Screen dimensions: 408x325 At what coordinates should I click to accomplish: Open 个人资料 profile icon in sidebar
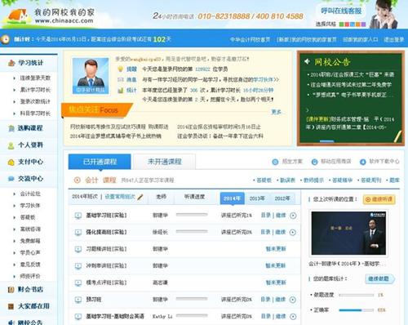click(x=11, y=145)
